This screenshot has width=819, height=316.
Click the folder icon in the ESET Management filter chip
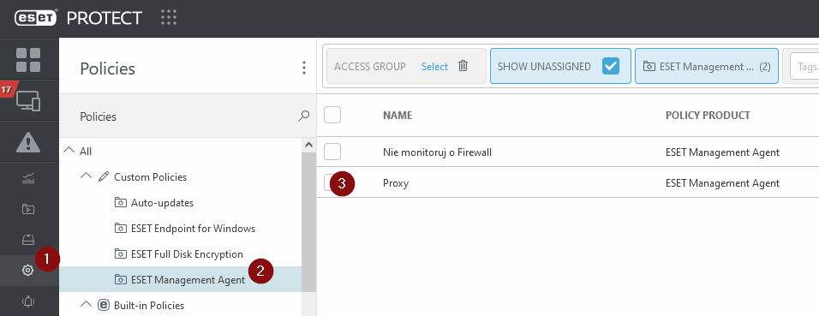point(649,66)
